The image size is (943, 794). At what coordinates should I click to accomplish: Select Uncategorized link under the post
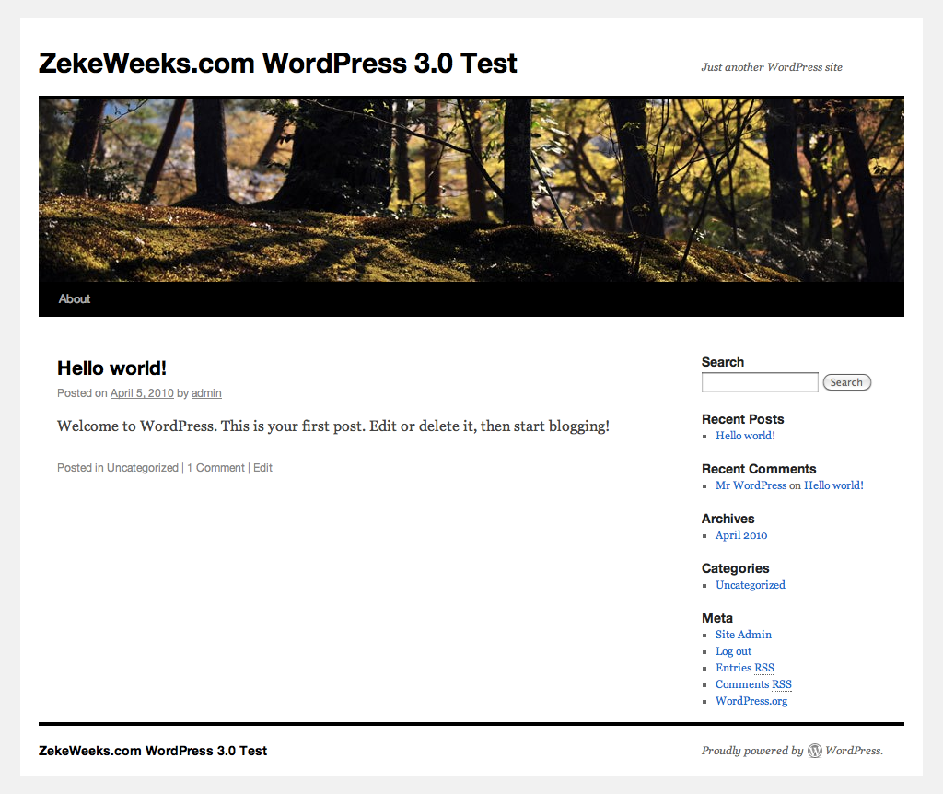(x=143, y=468)
